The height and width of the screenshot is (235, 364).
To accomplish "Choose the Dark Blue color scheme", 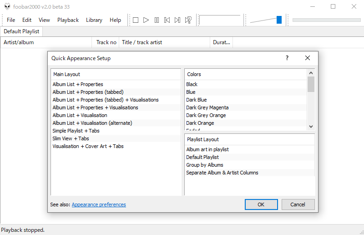I will point(246,100).
